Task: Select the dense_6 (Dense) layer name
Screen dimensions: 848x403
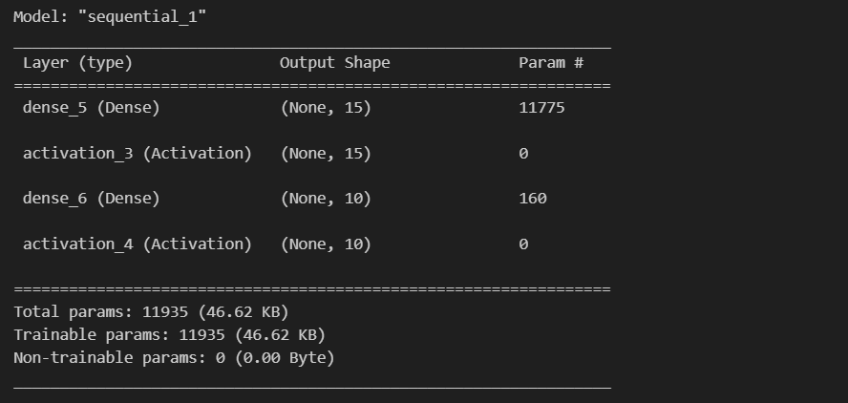Action: pyautogui.click(x=92, y=199)
